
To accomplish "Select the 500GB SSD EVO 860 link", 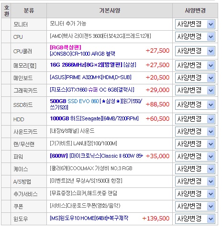I will click(x=96, y=104).
